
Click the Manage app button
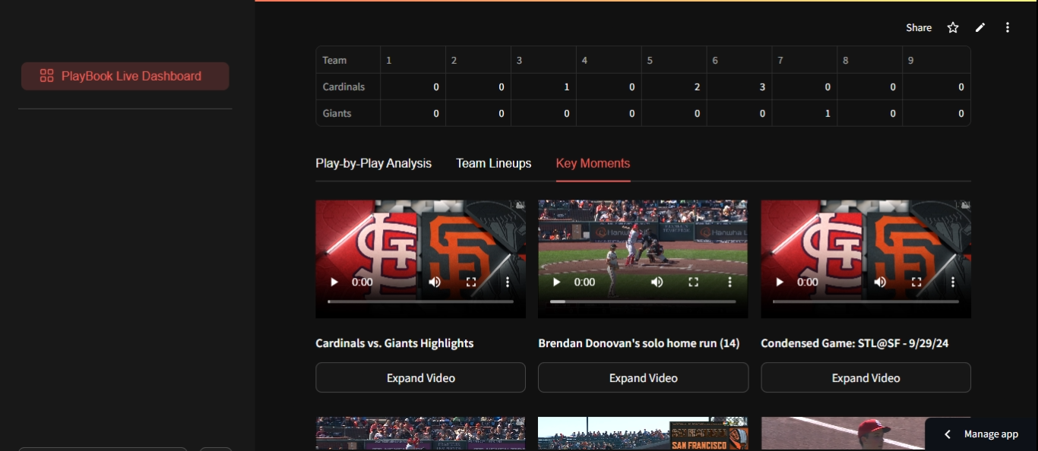[981, 434]
